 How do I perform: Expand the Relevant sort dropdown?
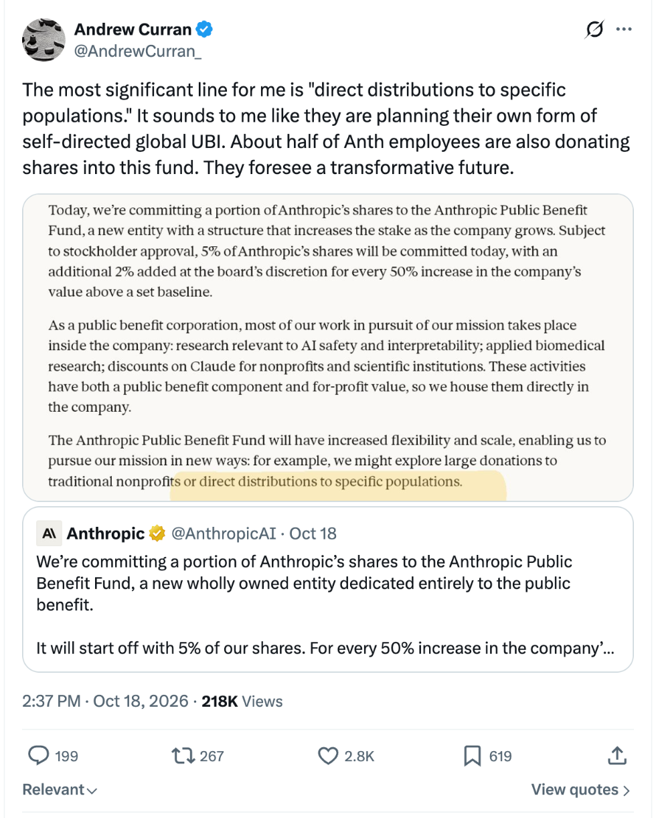tap(60, 790)
